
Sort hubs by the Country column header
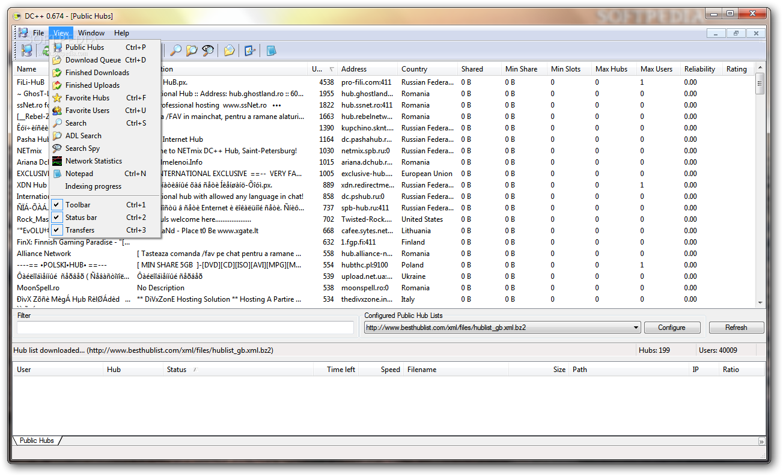tap(427, 69)
